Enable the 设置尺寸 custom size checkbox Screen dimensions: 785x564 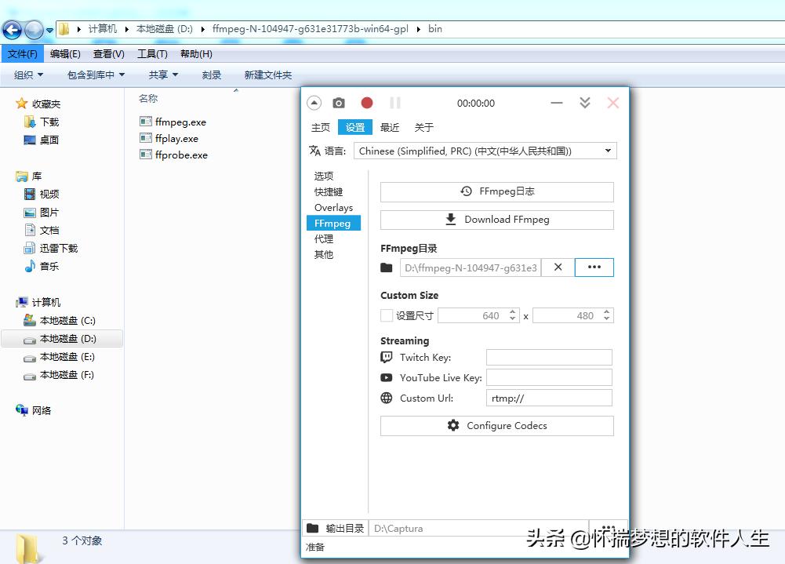pos(387,315)
